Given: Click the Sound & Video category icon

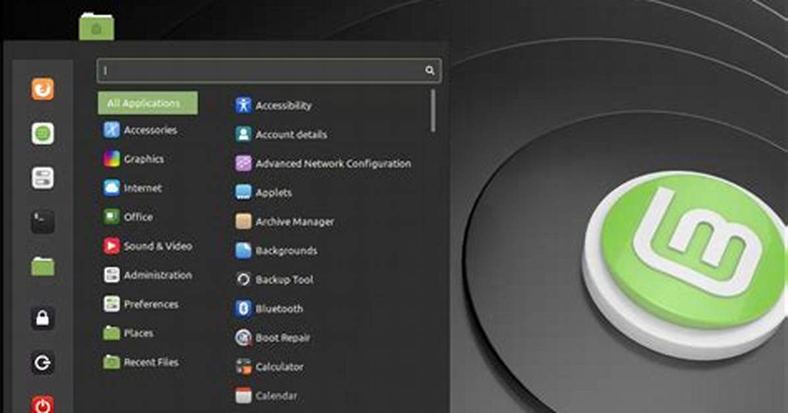Looking at the screenshot, I should pos(111,246).
